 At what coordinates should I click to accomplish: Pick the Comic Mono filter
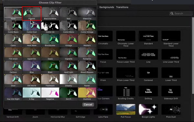click(x=69, y=27)
